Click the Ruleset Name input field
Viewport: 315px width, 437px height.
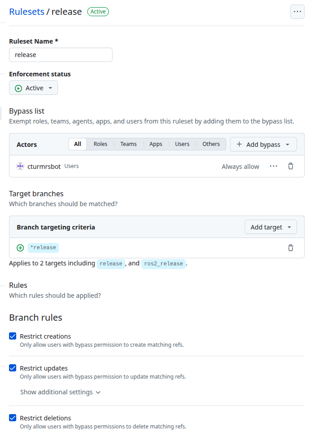pos(61,55)
